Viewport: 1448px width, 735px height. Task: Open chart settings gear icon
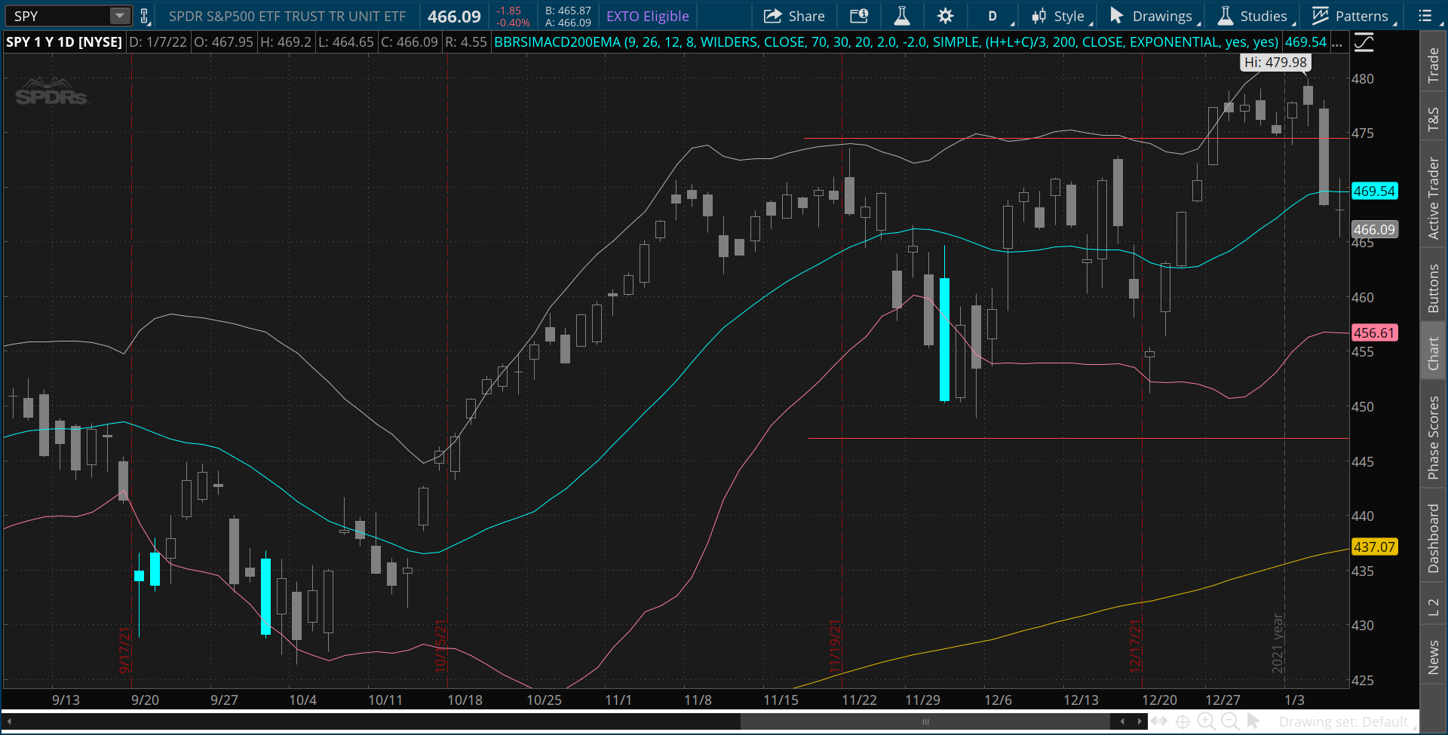946,16
